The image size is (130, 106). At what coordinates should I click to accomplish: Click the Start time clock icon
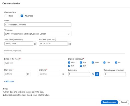pyautogui.click(x=28, y=74)
